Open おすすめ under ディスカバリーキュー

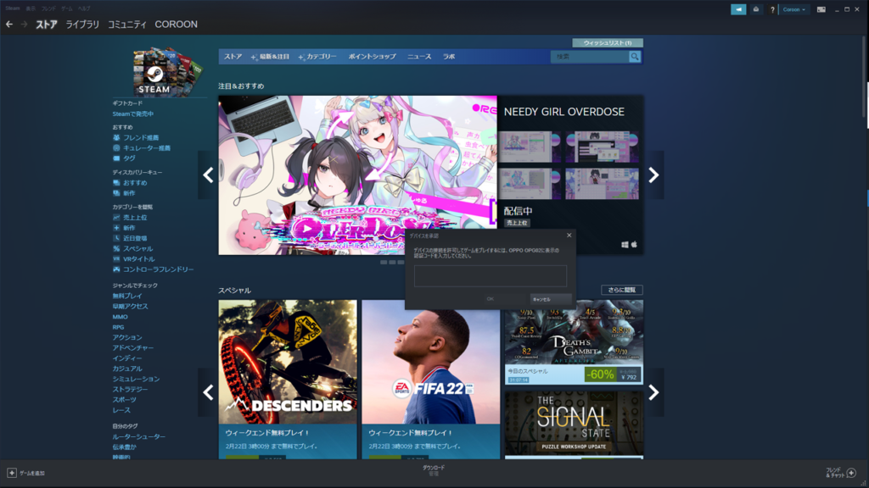pyautogui.click(x=135, y=183)
